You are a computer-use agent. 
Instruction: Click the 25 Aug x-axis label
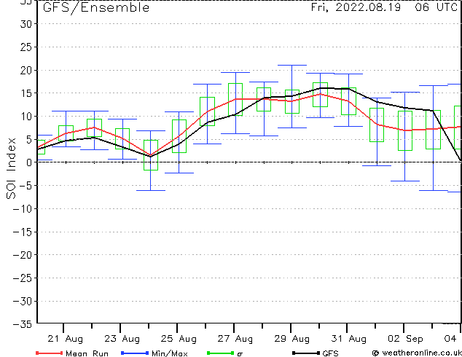(179, 339)
